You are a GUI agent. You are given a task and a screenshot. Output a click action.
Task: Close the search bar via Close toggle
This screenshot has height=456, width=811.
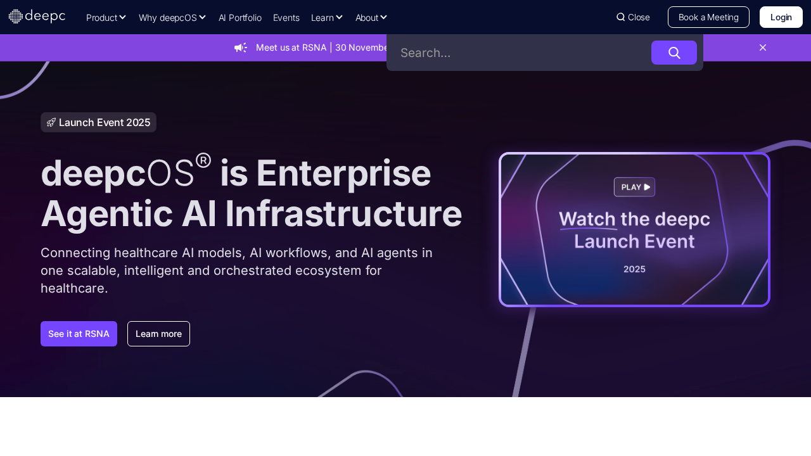click(633, 17)
